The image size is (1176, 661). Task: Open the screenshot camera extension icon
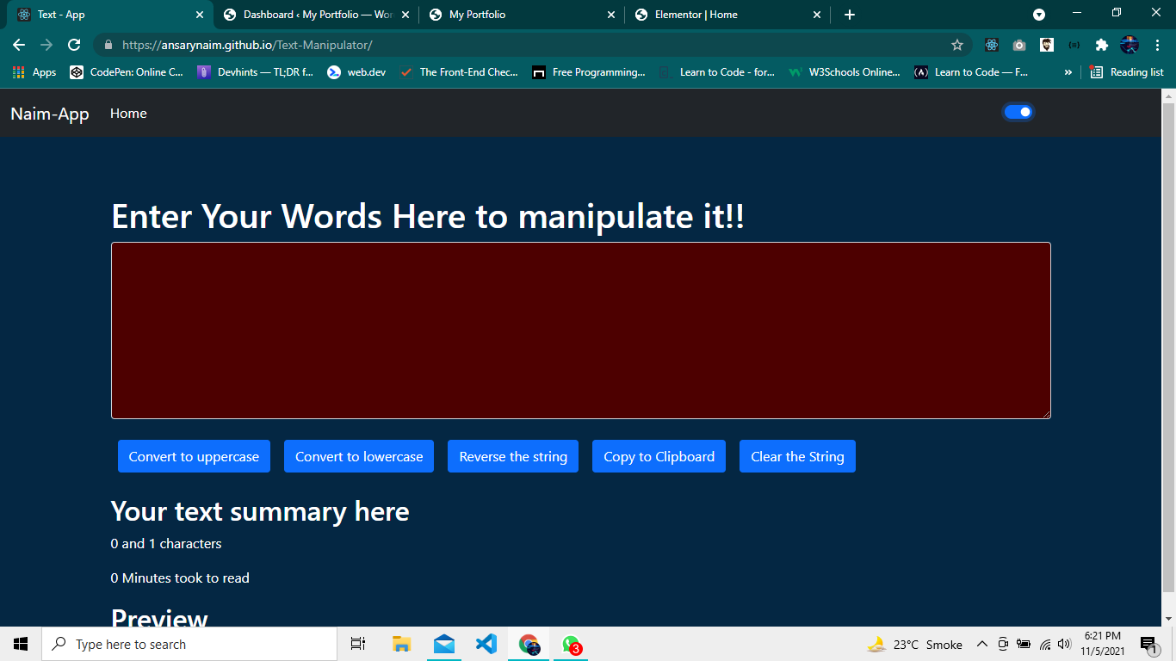[1018, 45]
